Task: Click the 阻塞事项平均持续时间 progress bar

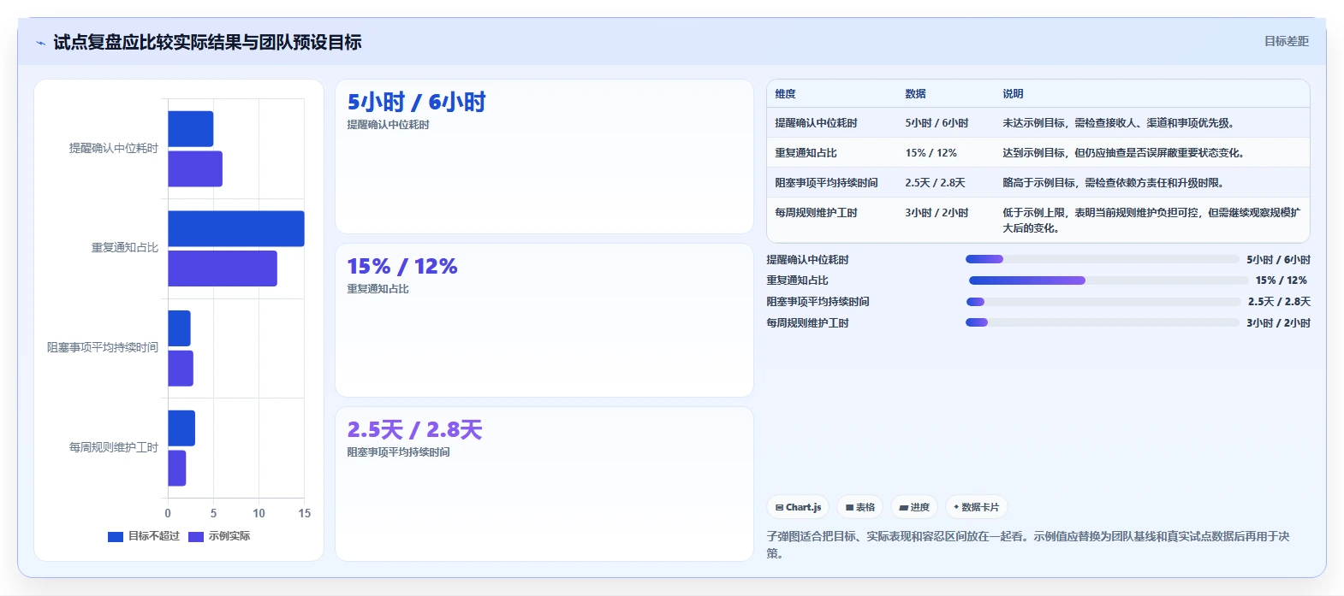Action: coord(1103,302)
